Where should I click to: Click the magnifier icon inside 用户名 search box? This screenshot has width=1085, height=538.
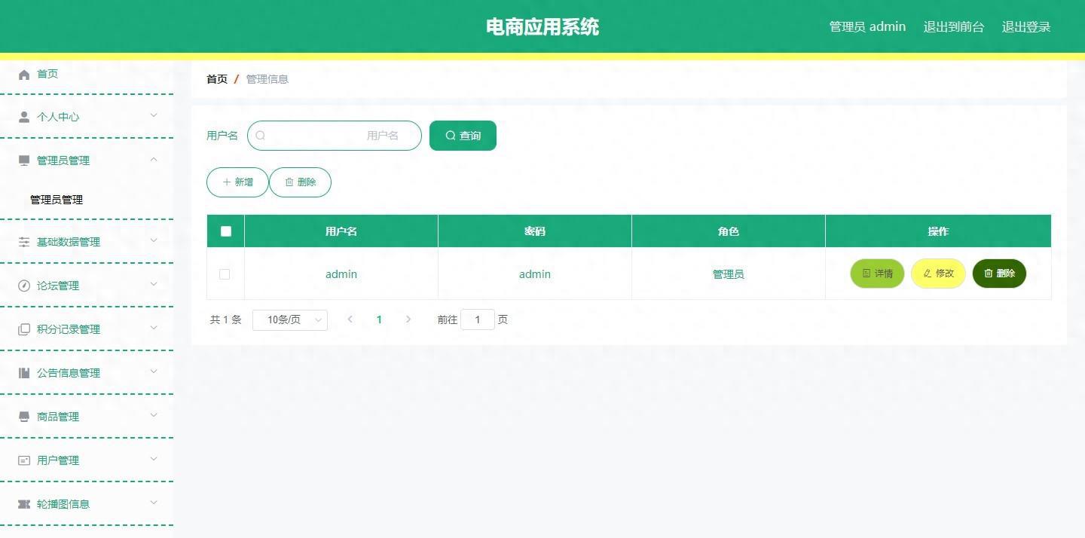(261, 136)
